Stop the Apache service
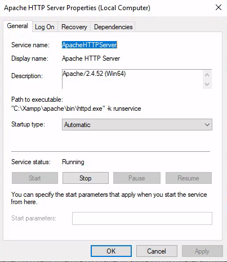227x262 pixels. pyautogui.click(x=86, y=178)
